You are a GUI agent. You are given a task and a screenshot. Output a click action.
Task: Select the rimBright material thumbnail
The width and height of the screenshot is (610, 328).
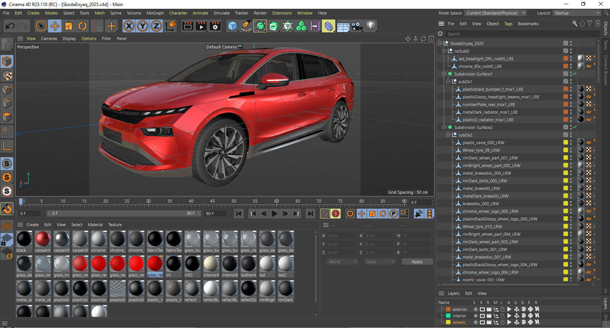pos(267,289)
